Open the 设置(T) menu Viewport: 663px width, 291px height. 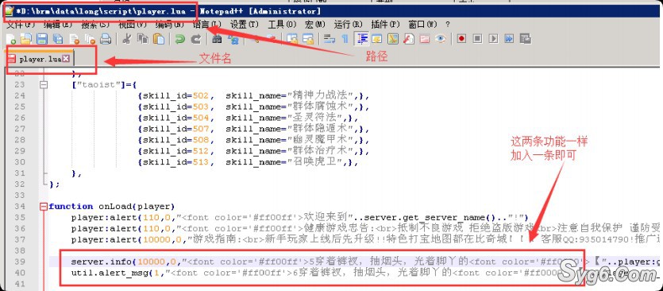245,24
